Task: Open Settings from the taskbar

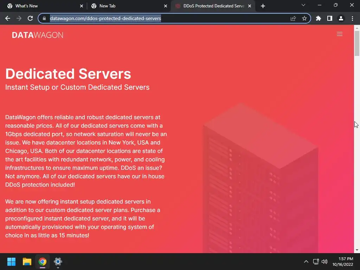Action: click(58, 262)
